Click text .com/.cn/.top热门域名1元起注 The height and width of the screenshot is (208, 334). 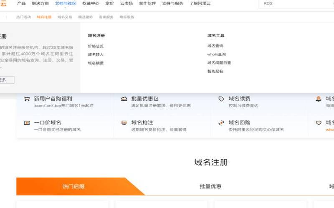(64, 106)
